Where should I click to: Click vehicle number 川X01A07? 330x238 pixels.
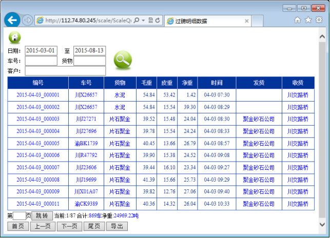click(x=86, y=191)
